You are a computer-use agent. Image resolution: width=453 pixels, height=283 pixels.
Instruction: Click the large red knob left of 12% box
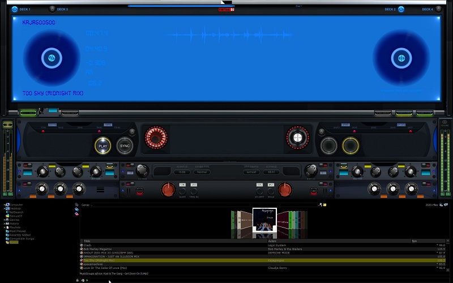point(168,190)
